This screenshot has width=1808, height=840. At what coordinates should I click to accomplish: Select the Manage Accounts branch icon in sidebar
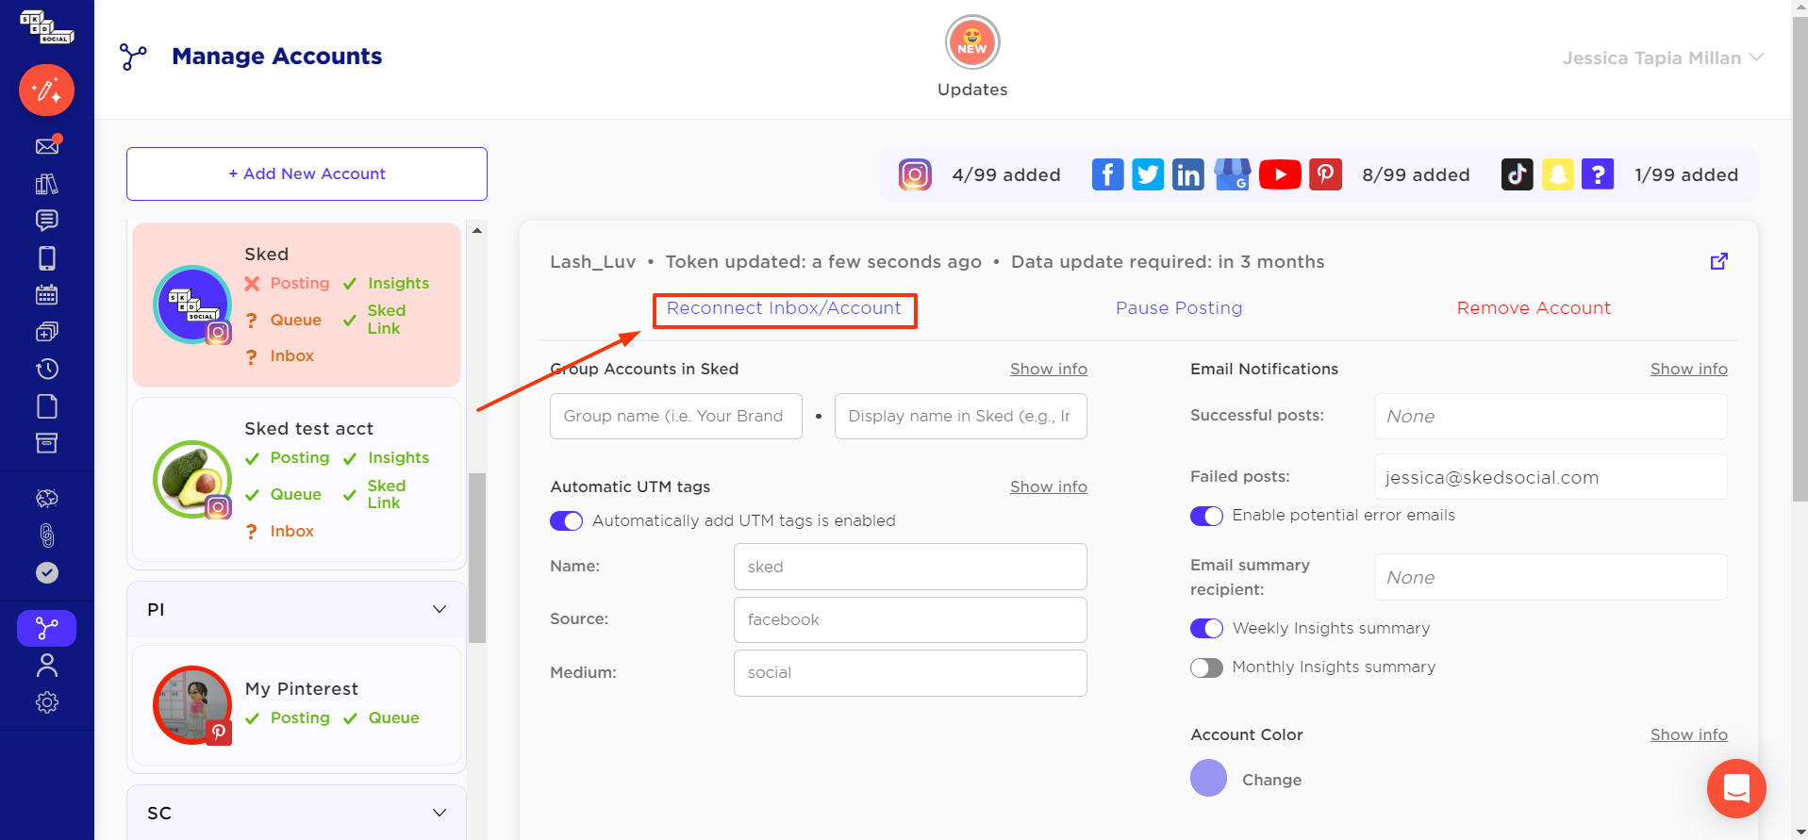click(x=47, y=628)
